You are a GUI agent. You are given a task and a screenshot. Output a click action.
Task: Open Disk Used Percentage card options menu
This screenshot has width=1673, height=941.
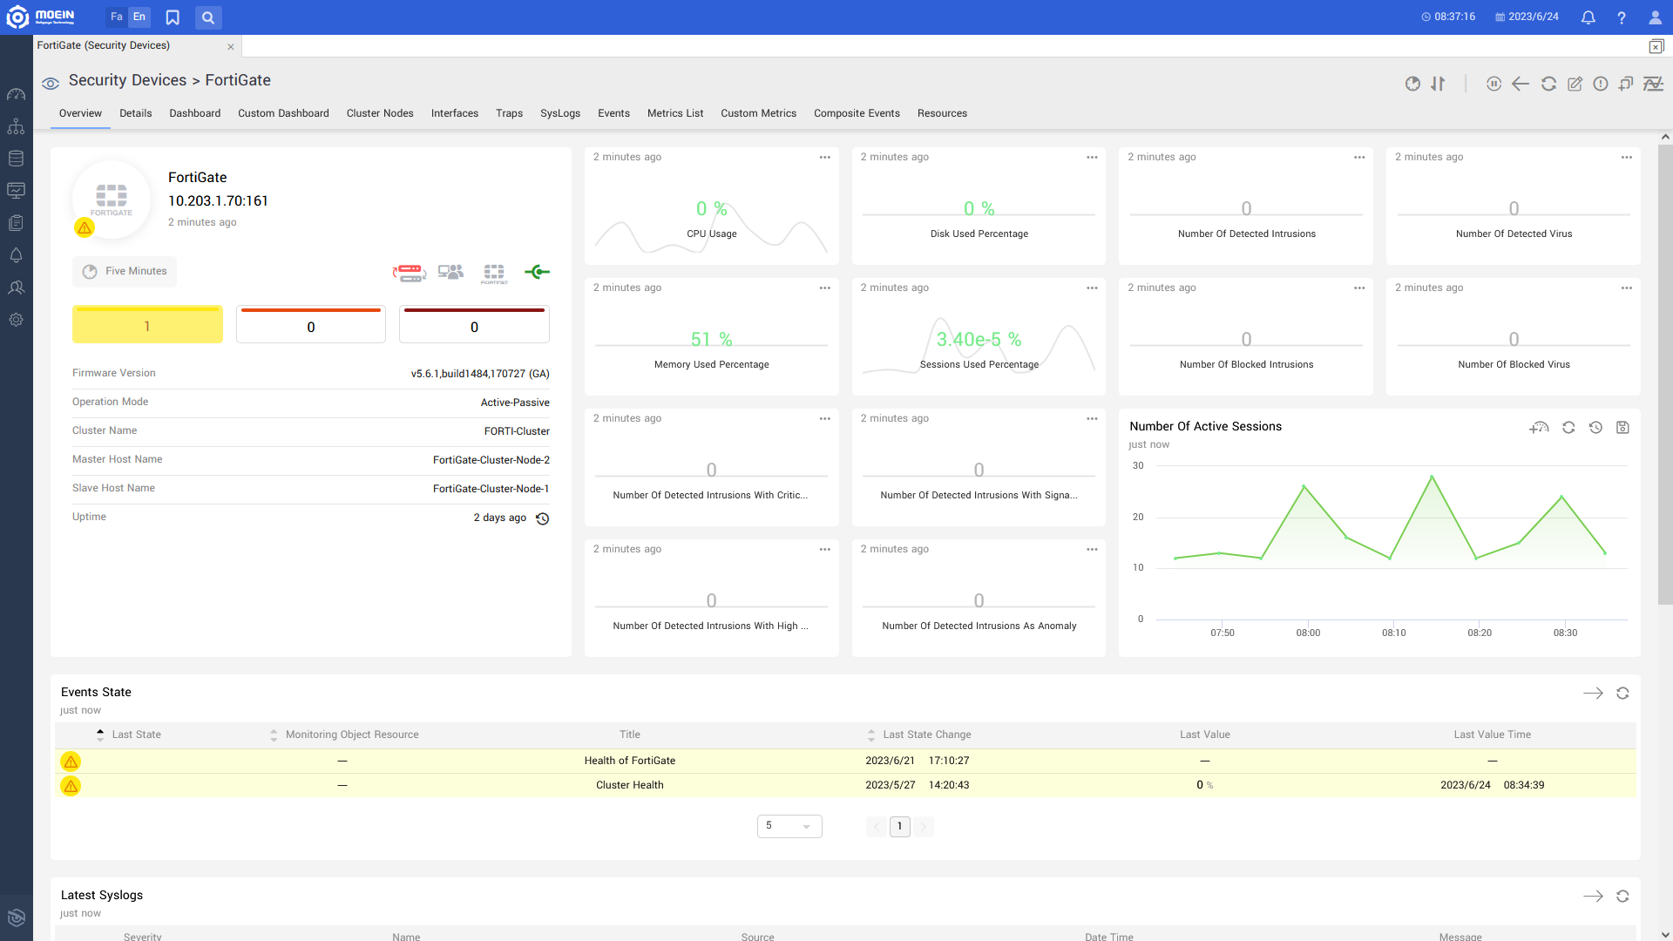pos(1092,158)
